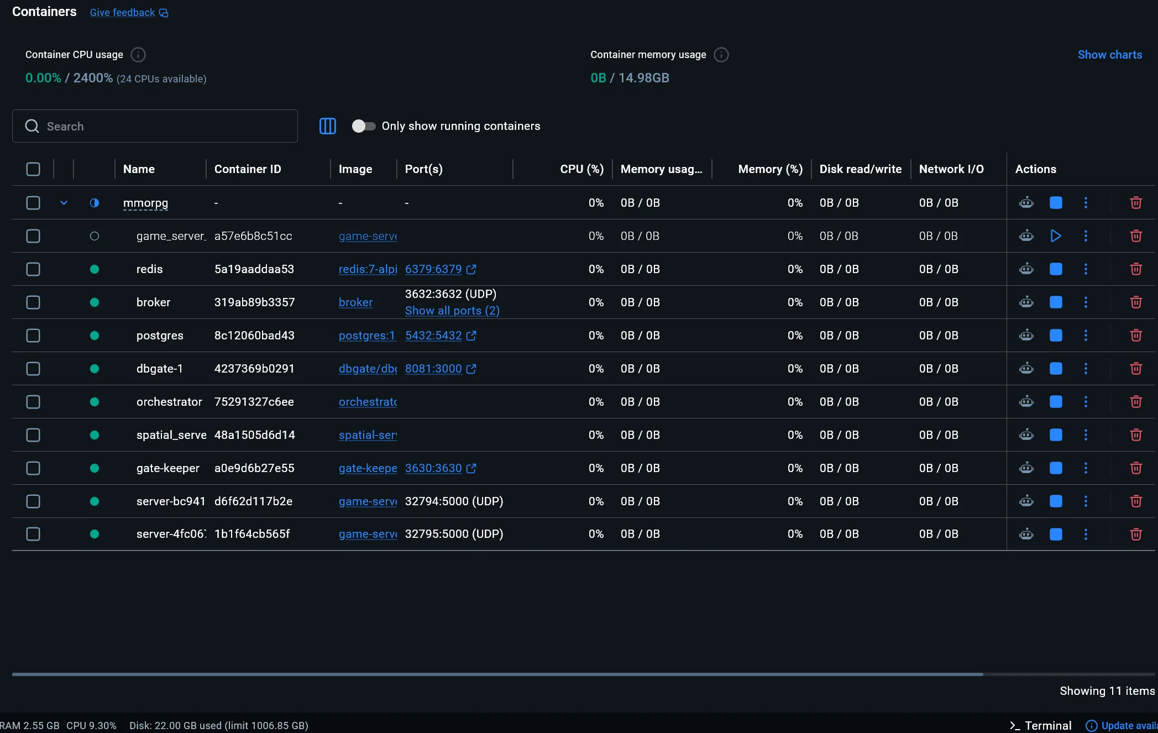Open more actions menu for broker
1158x733 pixels.
(x=1086, y=302)
